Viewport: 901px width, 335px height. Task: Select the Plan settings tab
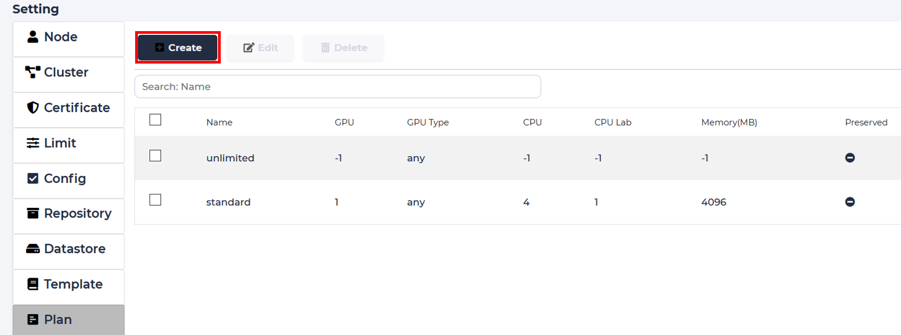[68, 320]
